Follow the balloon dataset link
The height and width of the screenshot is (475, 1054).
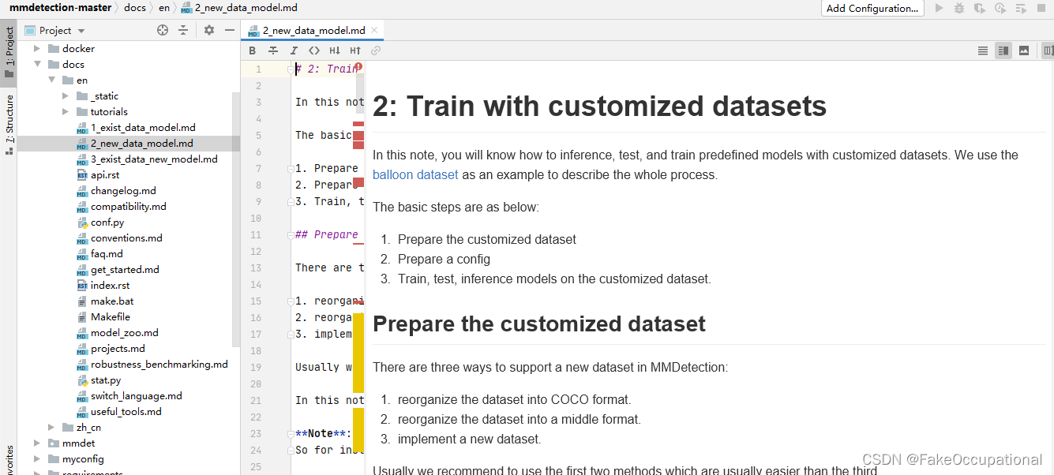[x=415, y=174]
